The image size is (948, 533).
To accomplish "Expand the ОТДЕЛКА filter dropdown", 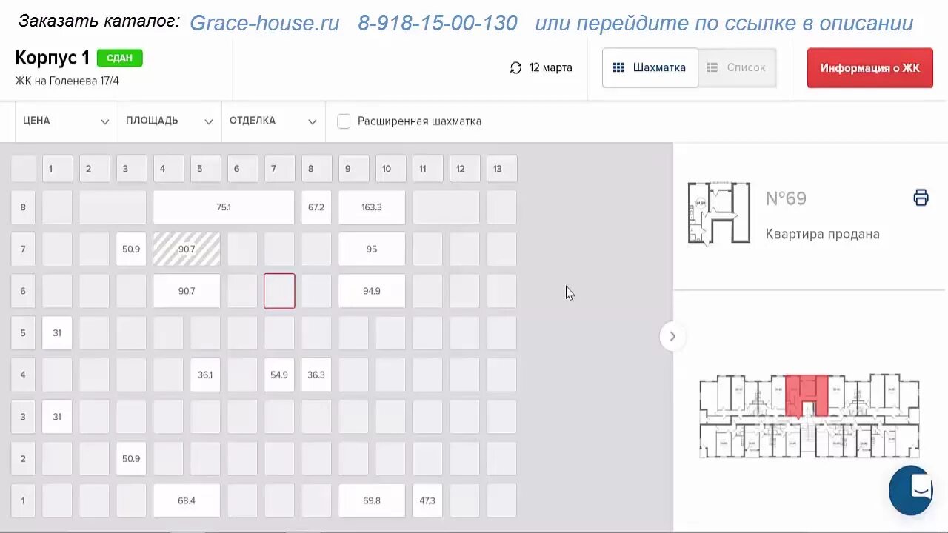I will (x=273, y=121).
